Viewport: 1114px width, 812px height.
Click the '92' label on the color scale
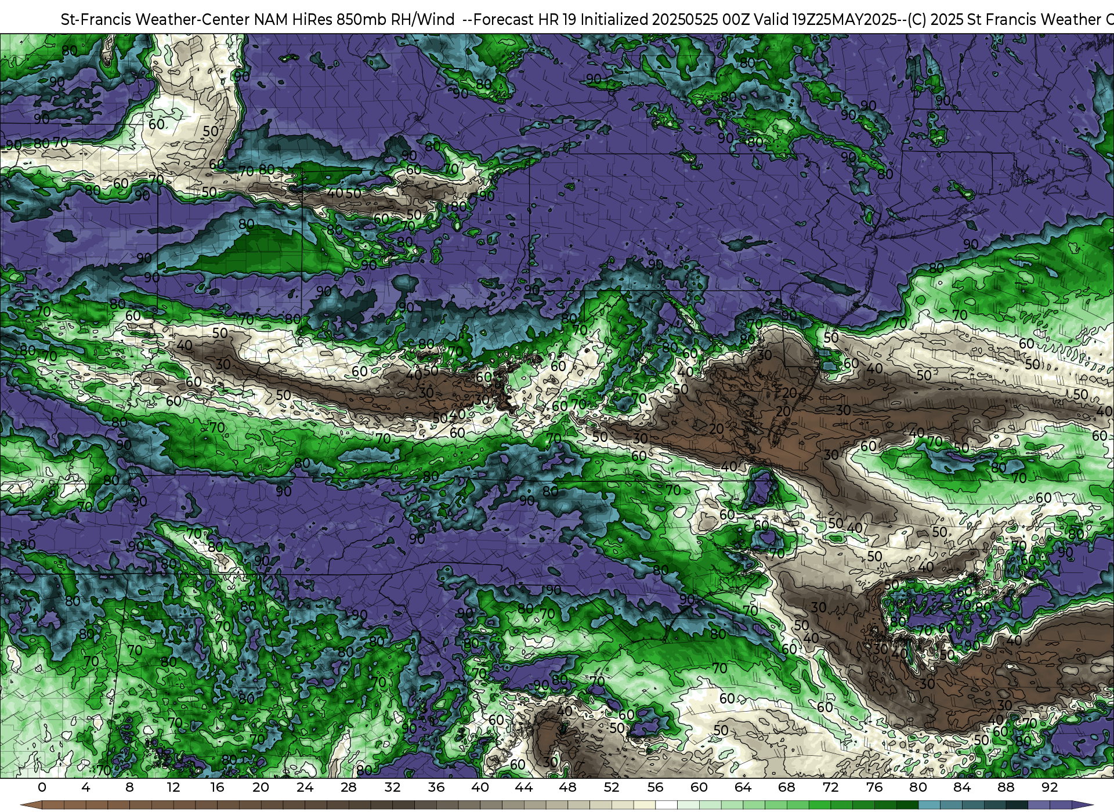coord(1050,787)
